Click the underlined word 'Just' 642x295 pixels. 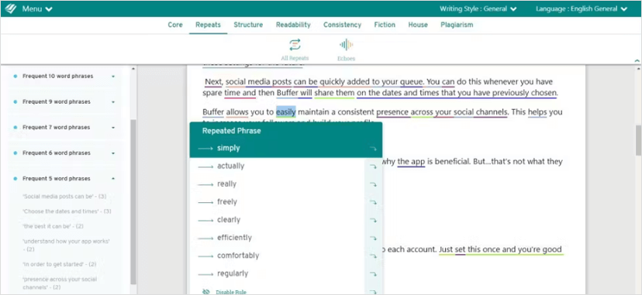click(x=447, y=249)
